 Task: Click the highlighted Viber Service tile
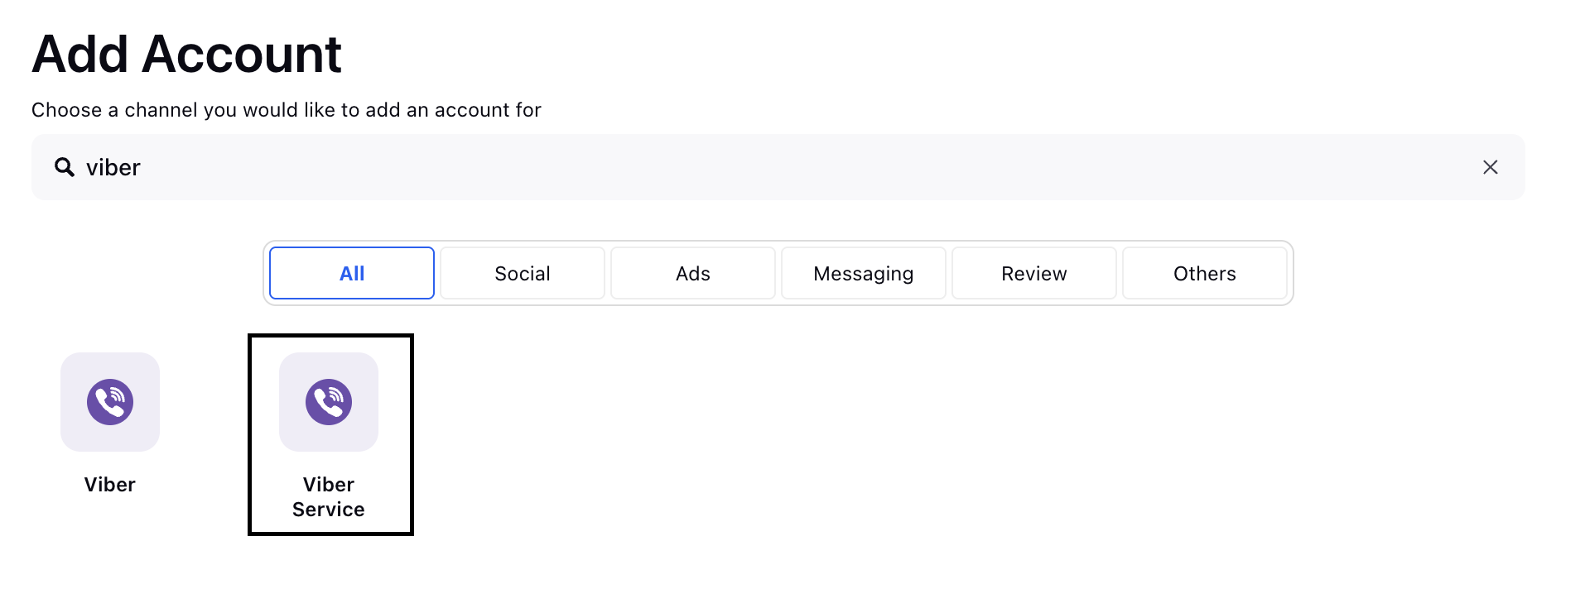[330, 435]
